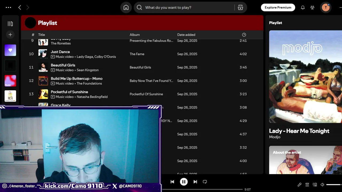Open The Ronettes artist link
Screen dimensions: 342x192
click(61, 43)
